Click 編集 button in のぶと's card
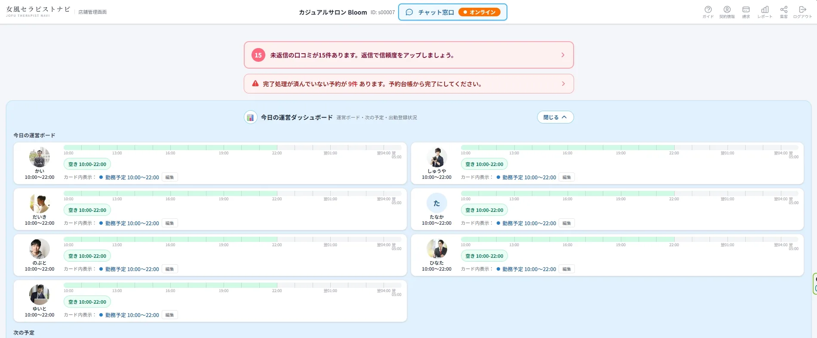The width and height of the screenshot is (817, 338). pyautogui.click(x=170, y=269)
